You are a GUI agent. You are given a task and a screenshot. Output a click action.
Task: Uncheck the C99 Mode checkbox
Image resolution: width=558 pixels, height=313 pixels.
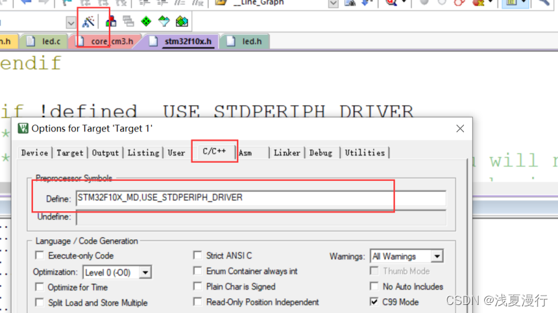(374, 302)
